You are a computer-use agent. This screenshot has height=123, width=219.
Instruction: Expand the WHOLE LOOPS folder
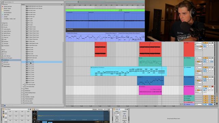coord(22,103)
